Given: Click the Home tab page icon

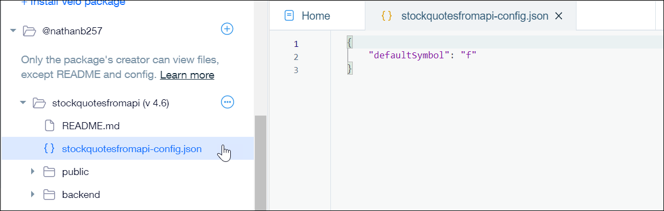Looking at the screenshot, I should pyautogui.click(x=289, y=16).
